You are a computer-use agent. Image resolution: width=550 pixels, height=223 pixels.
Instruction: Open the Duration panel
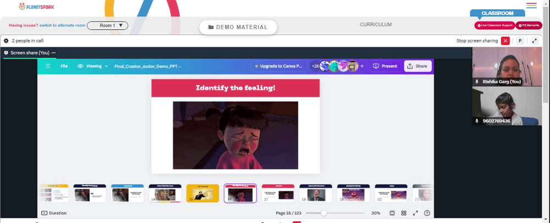point(54,213)
